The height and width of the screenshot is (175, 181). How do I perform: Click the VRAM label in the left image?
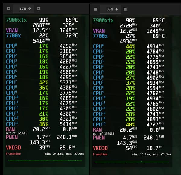pyautogui.click(x=12, y=30)
